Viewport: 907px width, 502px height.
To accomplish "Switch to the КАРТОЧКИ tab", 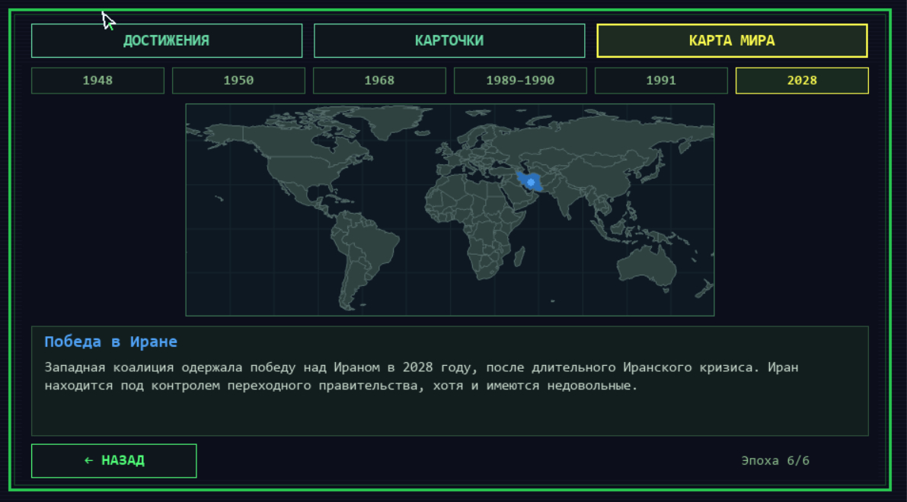I will coord(449,40).
